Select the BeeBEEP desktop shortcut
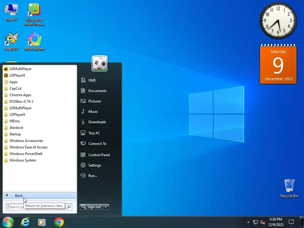Screen dimensions: 304x228 pos(12,42)
